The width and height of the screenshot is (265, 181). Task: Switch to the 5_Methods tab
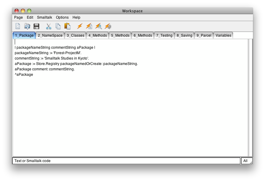(x=120, y=35)
